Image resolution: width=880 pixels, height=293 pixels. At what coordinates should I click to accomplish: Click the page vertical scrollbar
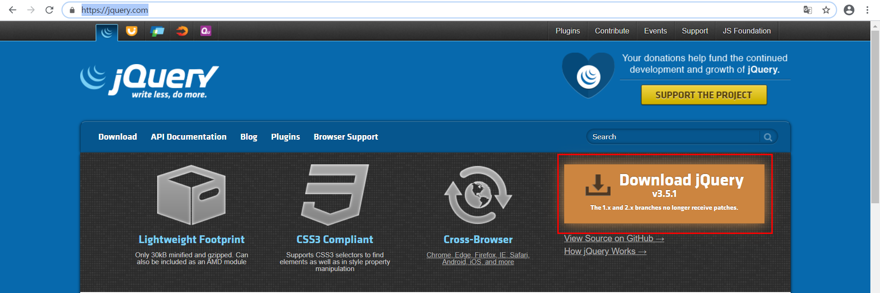(875, 117)
